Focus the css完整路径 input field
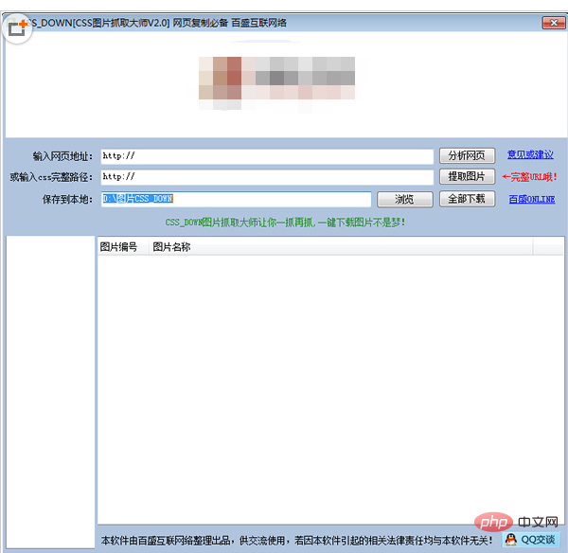 point(267,177)
